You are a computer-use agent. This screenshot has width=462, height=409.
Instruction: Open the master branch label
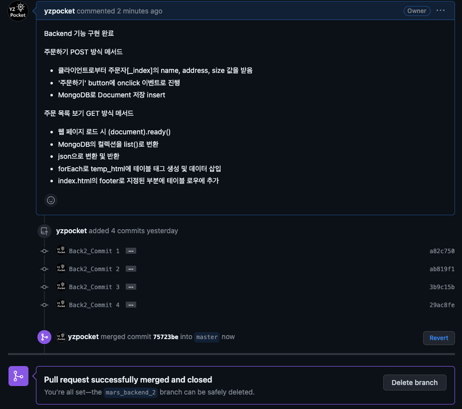pyautogui.click(x=207, y=337)
